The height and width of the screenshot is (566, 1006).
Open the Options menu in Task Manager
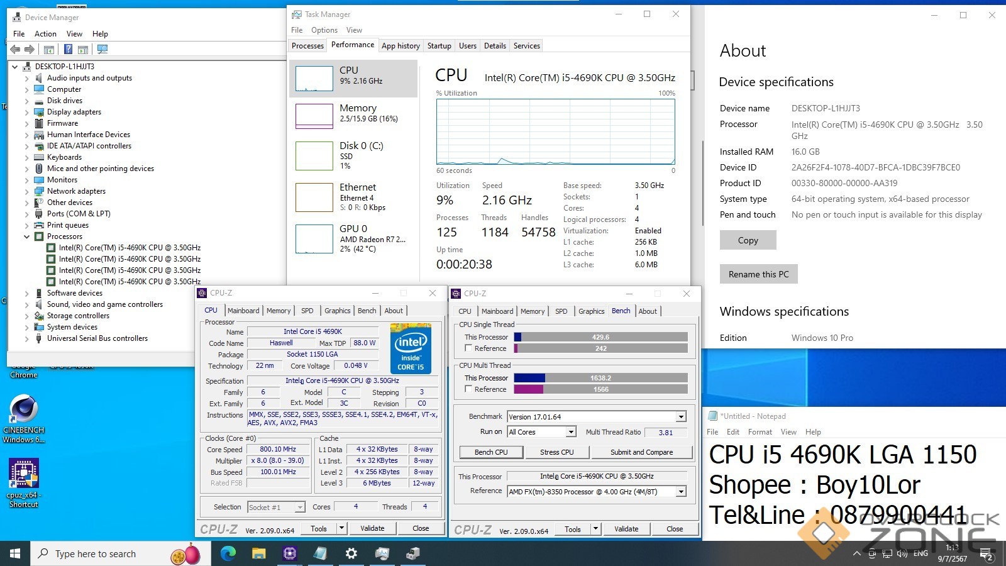click(324, 30)
